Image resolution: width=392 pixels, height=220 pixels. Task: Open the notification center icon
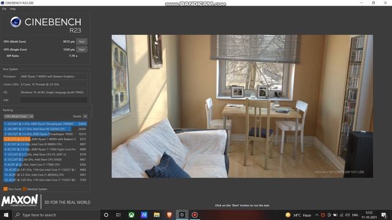point(384,215)
